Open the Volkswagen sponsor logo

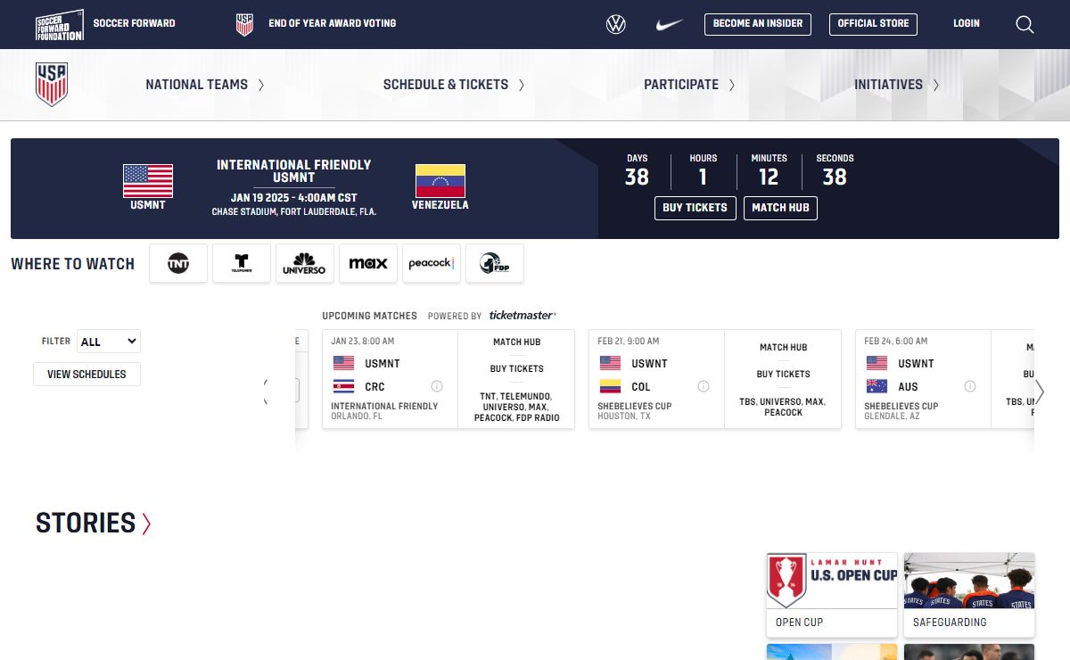point(616,24)
